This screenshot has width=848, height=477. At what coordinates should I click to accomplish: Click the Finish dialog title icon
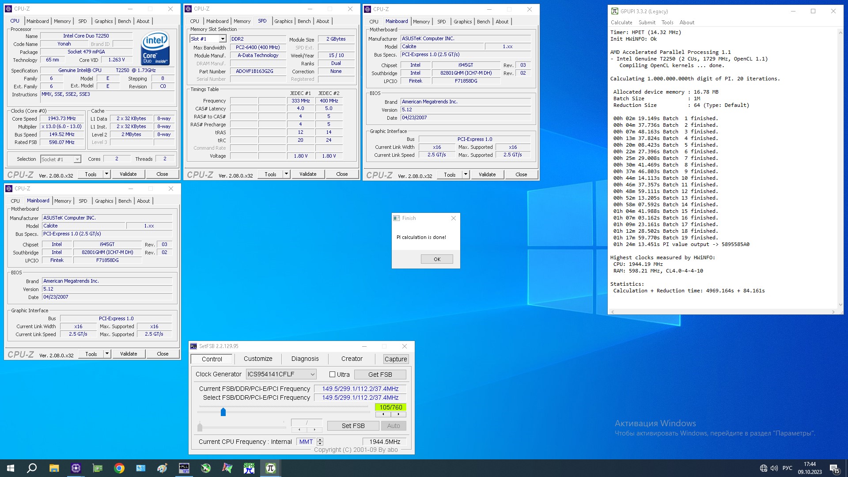pos(397,218)
